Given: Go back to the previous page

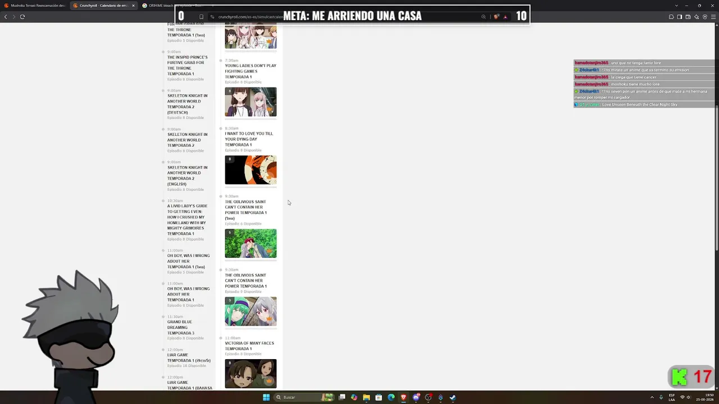Looking at the screenshot, I should point(6,17).
